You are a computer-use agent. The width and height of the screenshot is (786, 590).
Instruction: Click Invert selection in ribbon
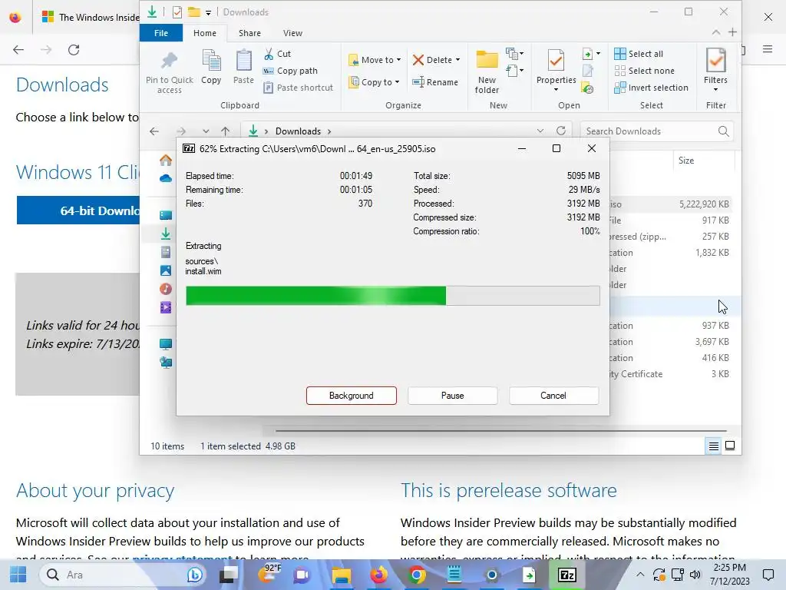pos(651,88)
